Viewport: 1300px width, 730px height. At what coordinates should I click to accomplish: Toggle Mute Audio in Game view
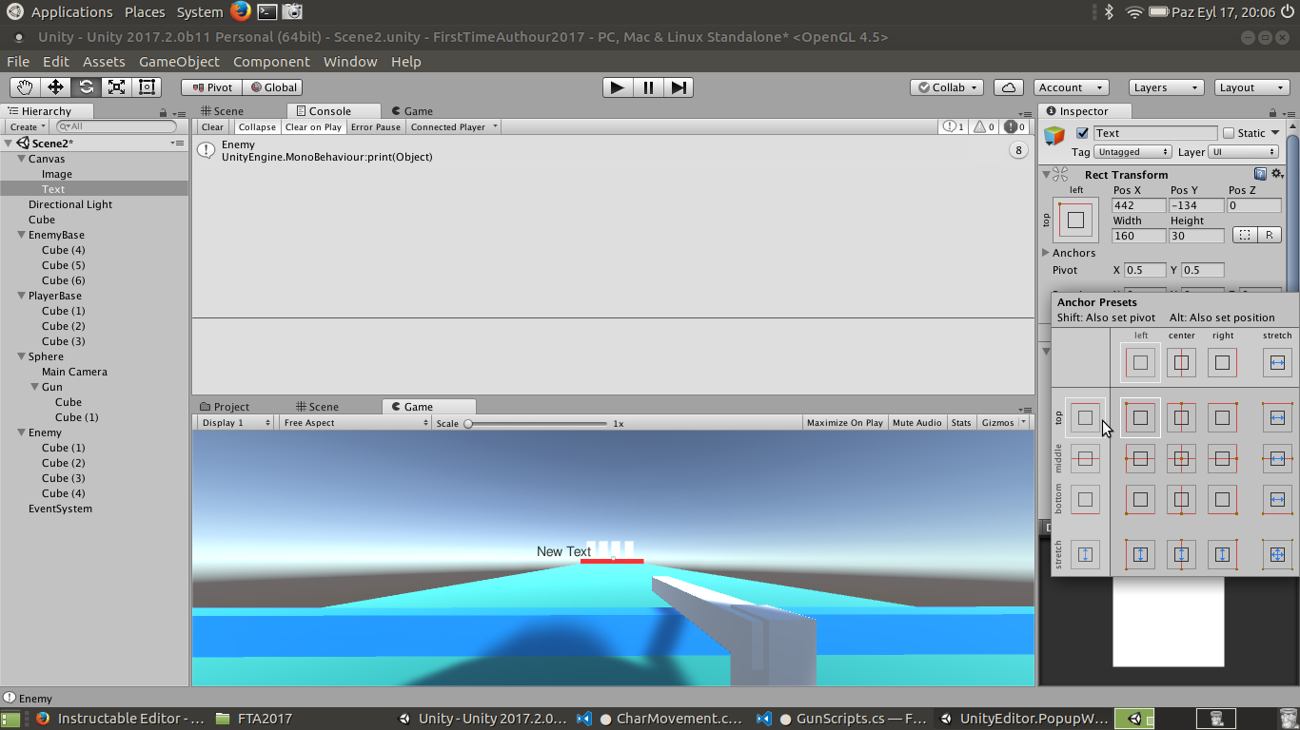[917, 422]
